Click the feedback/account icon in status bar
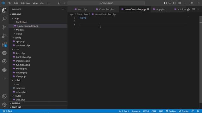 [x=193, y=111]
